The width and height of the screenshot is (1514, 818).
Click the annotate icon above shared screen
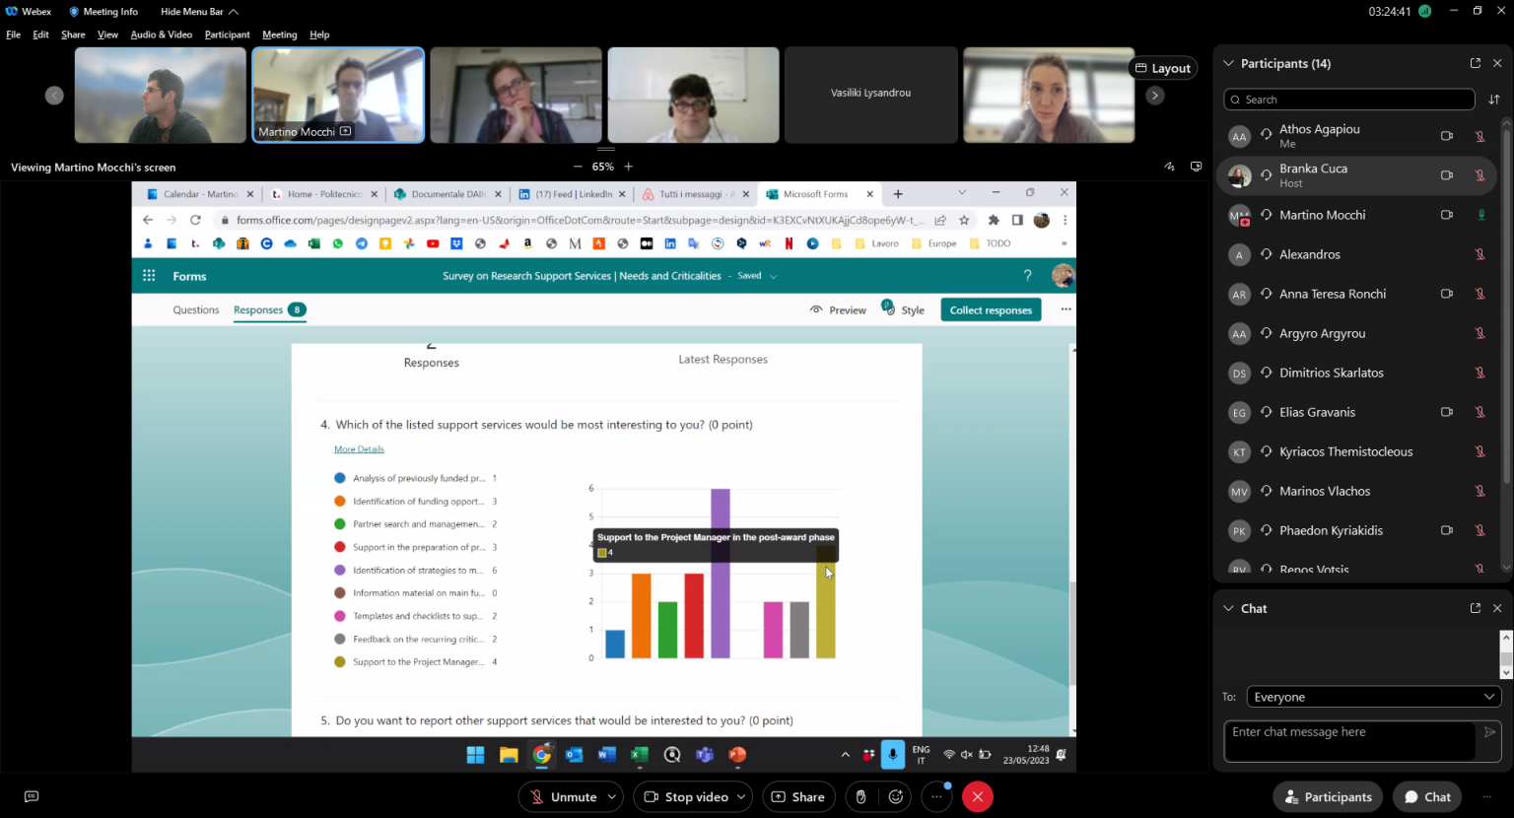point(1169,167)
